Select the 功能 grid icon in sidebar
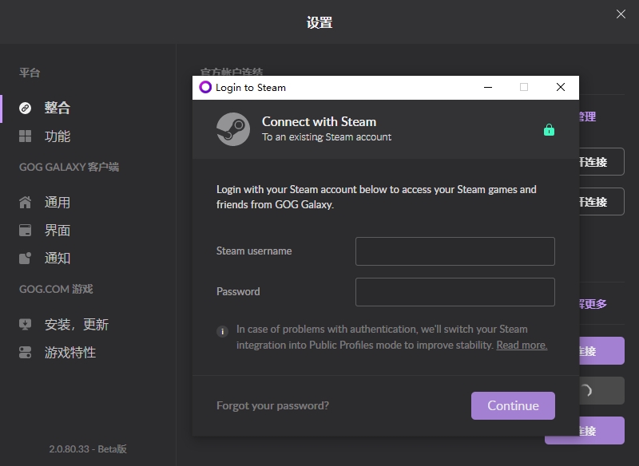Image resolution: width=639 pixels, height=466 pixels. coord(26,136)
